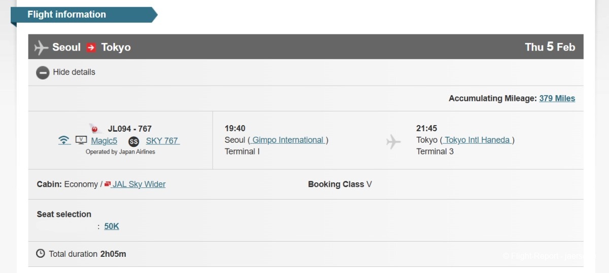
Task: Click the Thu 5 Feb date header
Action: [x=550, y=47]
